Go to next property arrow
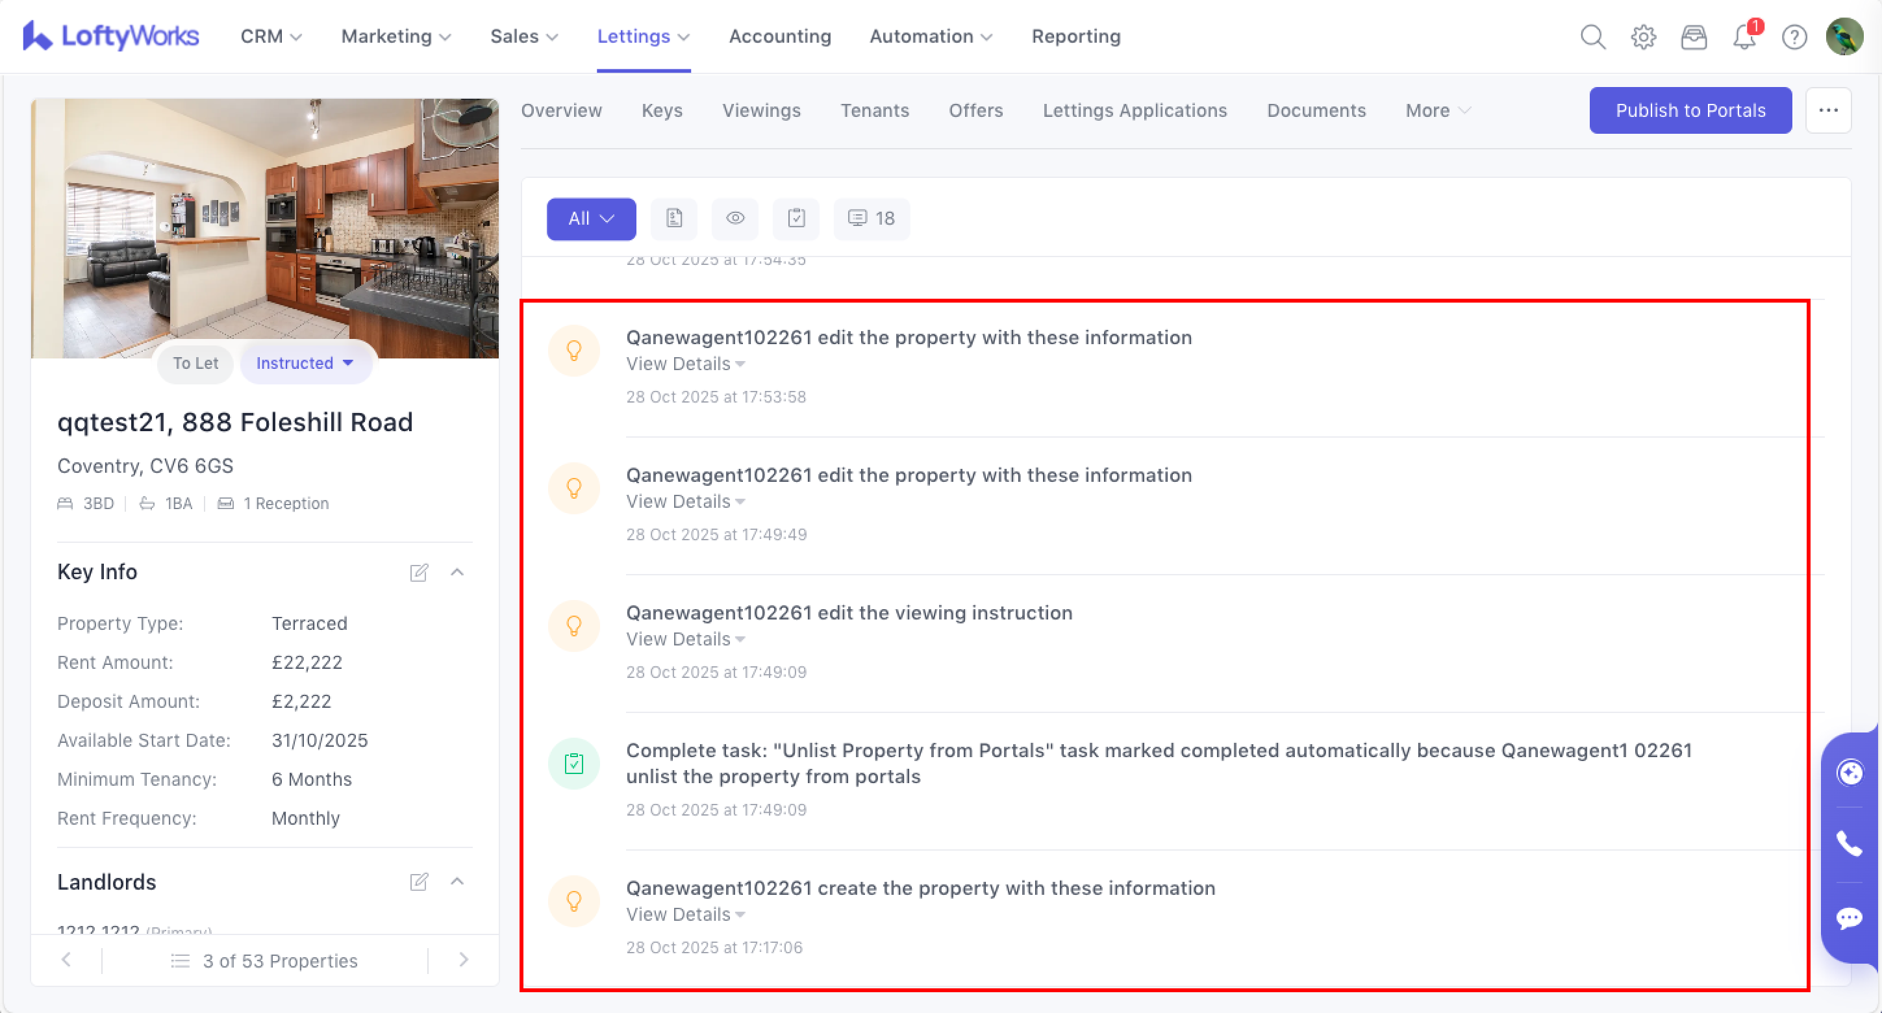This screenshot has height=1013, width=1882. pyautogui.click(x=463, y=960)
